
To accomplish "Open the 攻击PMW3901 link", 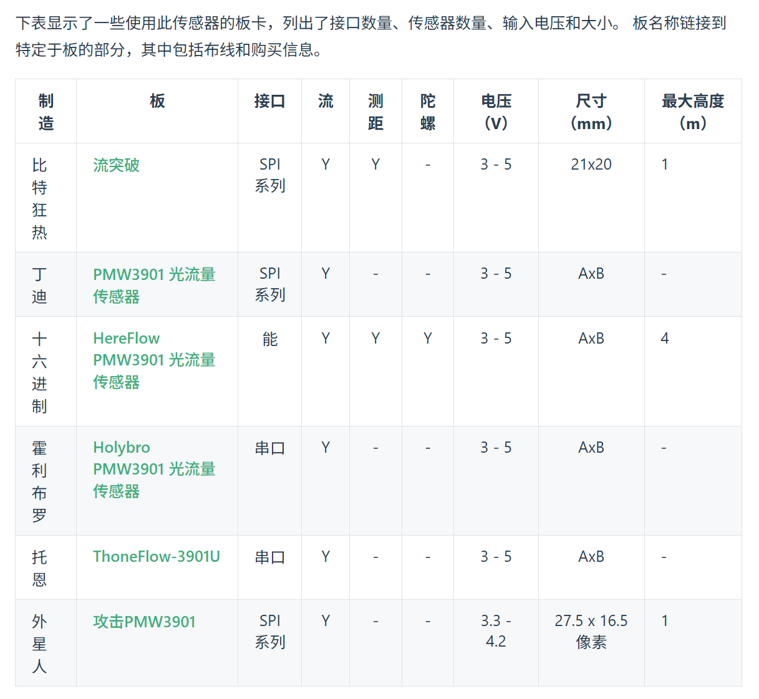I will pos(144,622).
